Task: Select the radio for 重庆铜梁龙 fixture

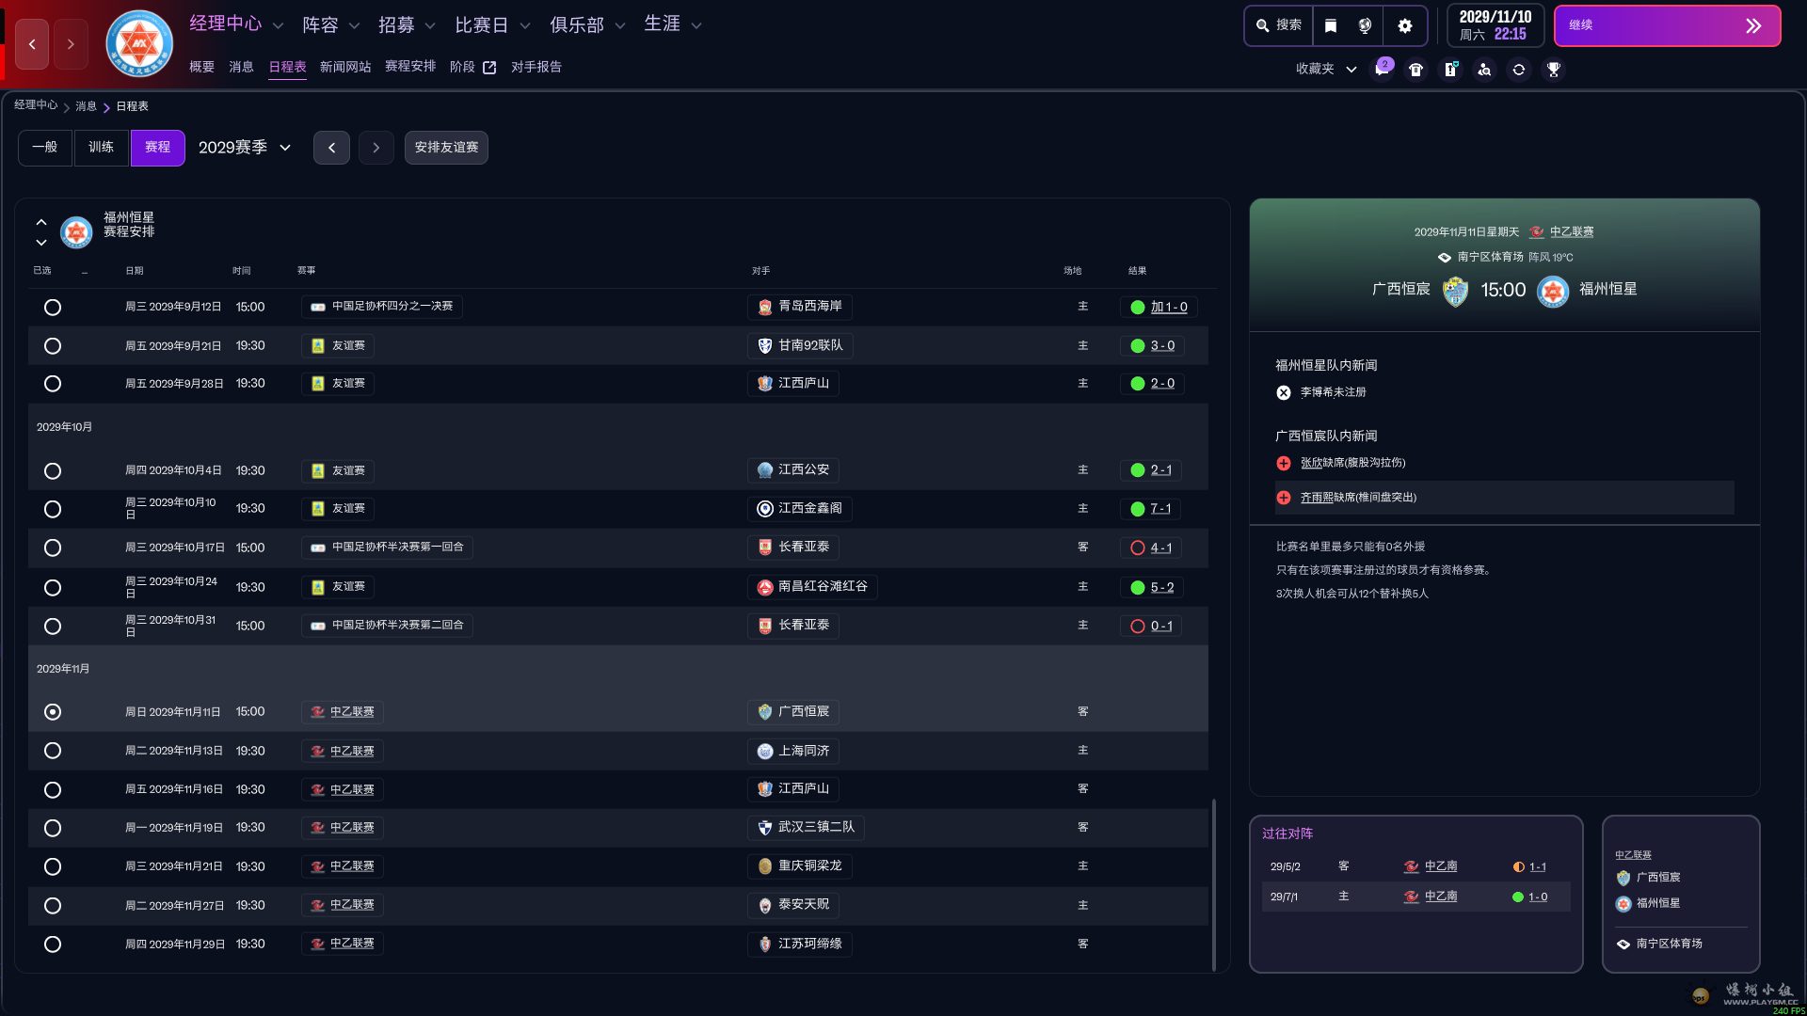Action: pyautogui.click(x=53, y=866)
